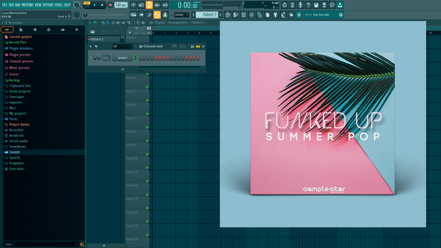Click the Funked Up Summer Pop cover image
The image size is (441, 248).
pyautogui.click(x=323, y=124)
